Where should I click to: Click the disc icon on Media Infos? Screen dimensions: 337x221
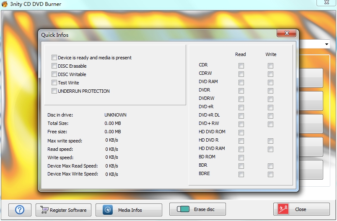[x=108, y=210]
